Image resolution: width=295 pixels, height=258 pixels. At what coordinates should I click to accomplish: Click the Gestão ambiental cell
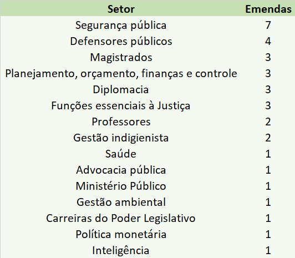point(121,203)
